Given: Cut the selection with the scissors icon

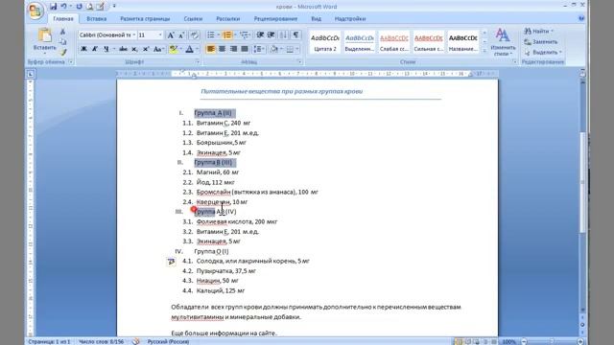Looking at the screenshot, I should click(x=62, y=32).
